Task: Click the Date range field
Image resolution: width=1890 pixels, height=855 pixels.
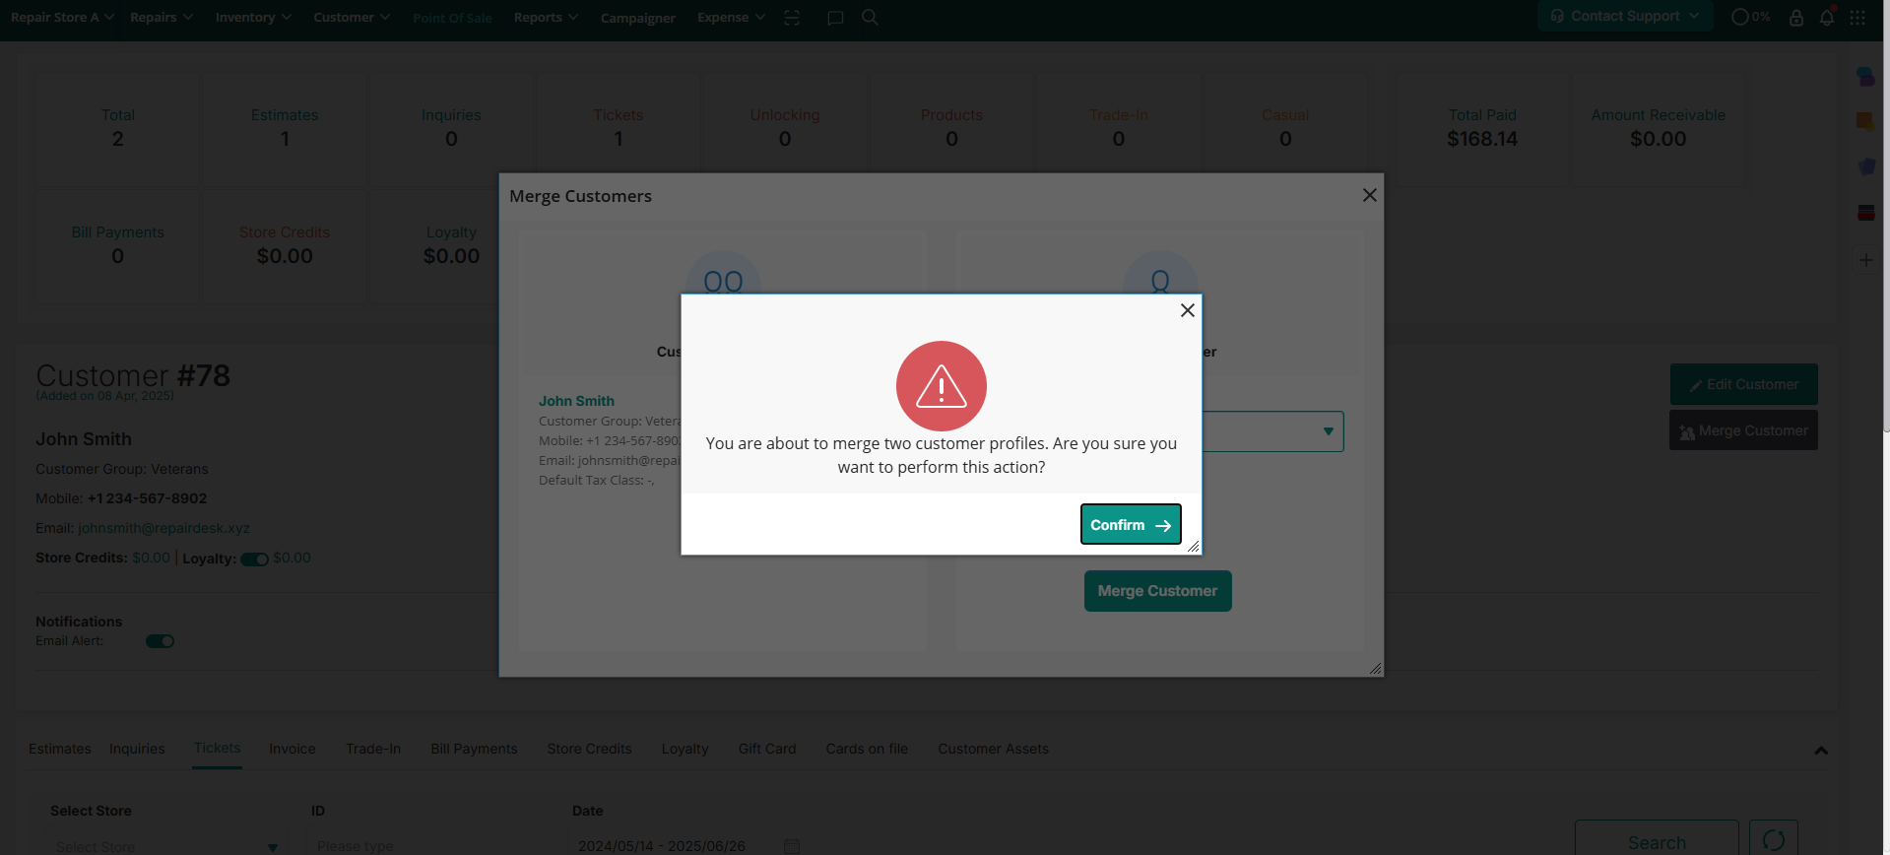Action: pyautogui.click(x=689, y=845)
